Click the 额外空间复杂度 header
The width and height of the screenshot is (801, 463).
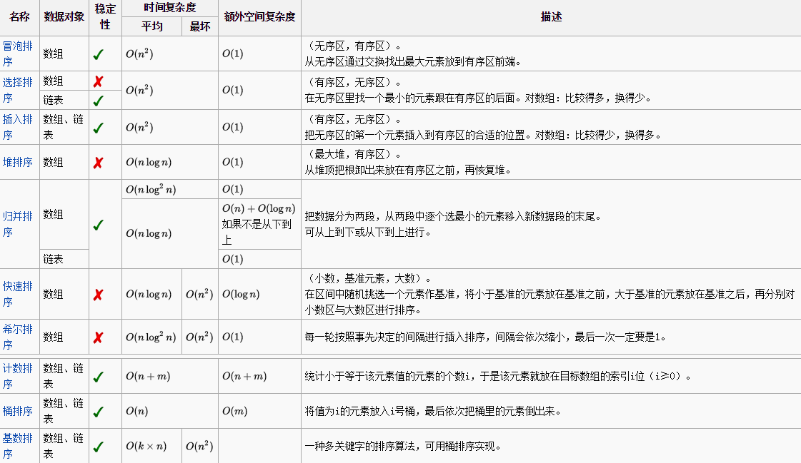coord(259,17)
